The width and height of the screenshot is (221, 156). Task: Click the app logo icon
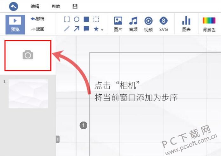14,6
